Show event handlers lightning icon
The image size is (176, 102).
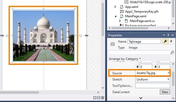click(x=171, y=42)
